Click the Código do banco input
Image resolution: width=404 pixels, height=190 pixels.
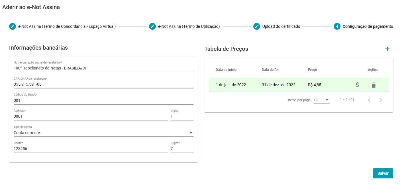point(103,100)
